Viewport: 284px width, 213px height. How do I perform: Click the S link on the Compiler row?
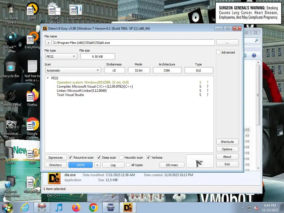[200, 87]
